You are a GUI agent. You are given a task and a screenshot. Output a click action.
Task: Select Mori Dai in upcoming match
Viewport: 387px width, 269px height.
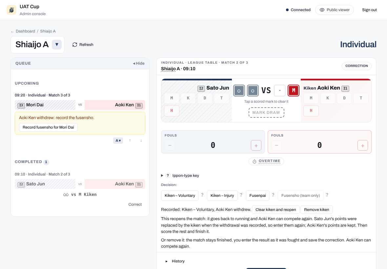click(x=45, y=105)
